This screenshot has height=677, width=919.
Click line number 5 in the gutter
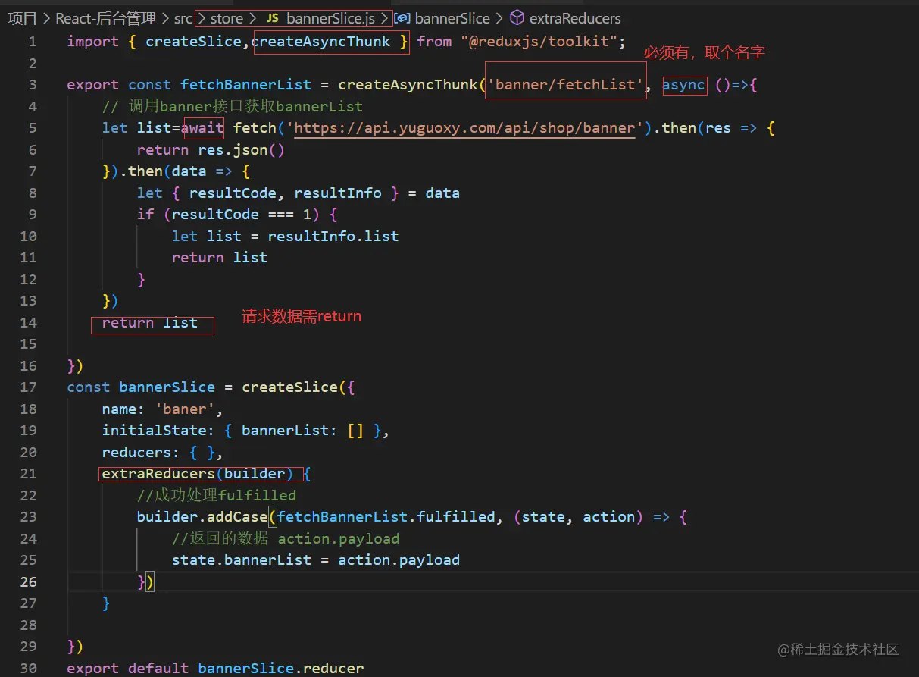33,127
